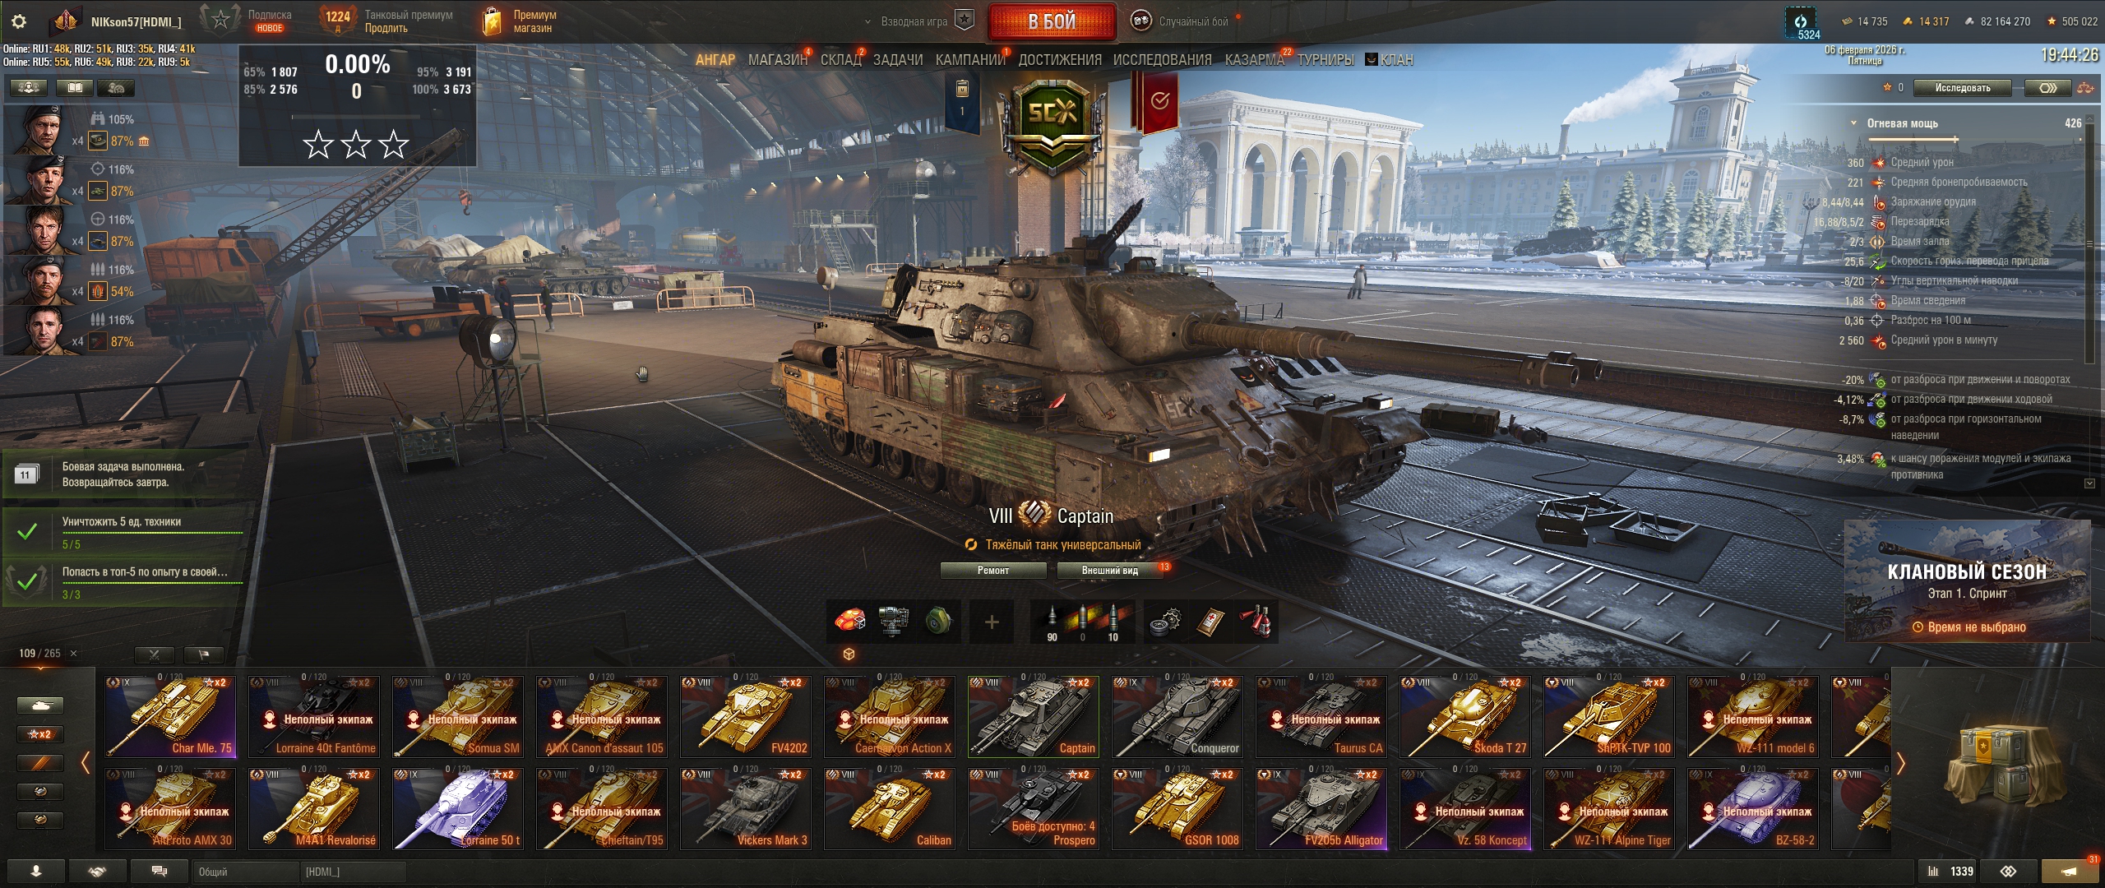Select the Conqueror tank in the carousel
The height and width of the screenshot is (888, 2105).
[x=1177, y=716]
